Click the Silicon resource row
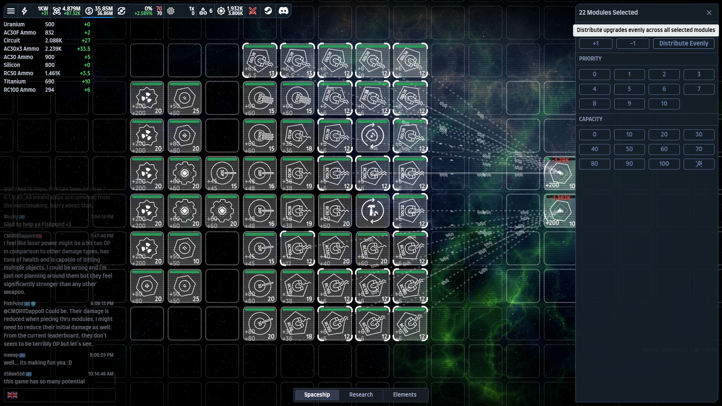The width and height of the screenshot is (722, 406). (47, 65)
